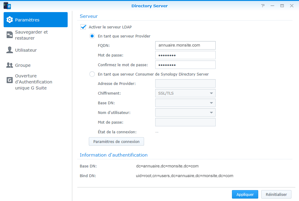Close the Directory Server window

(292, 6)
